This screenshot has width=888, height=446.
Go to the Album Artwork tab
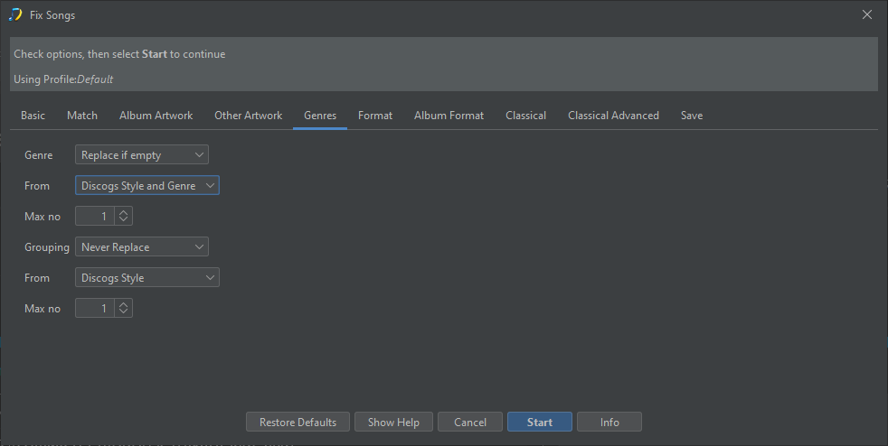coord(156,116)
